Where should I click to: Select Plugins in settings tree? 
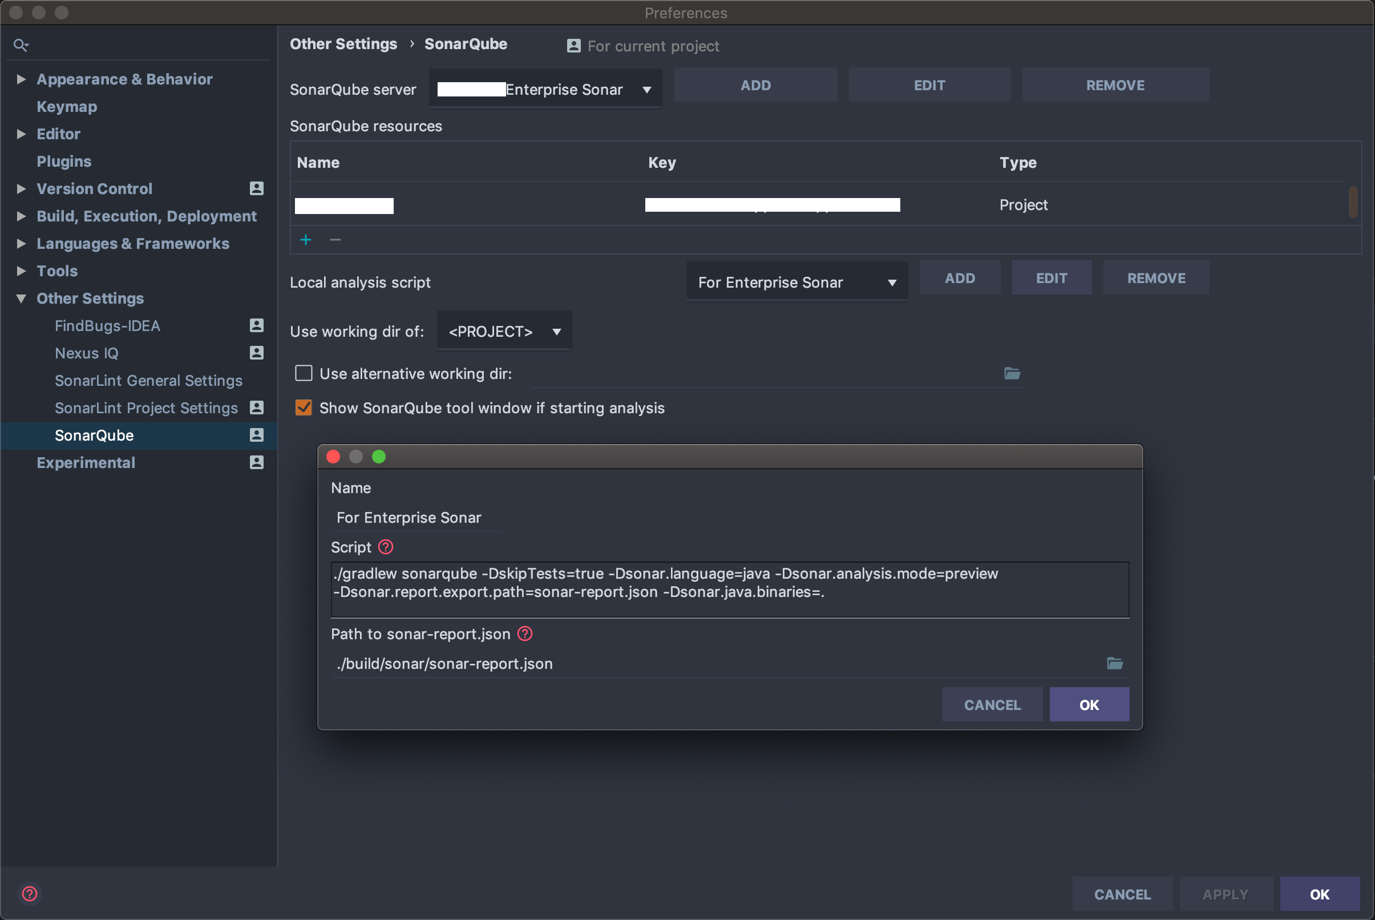(x=64, y=161)
